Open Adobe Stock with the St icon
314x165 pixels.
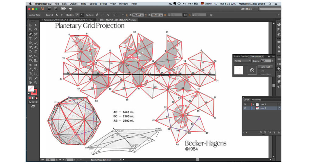point(56,9)
